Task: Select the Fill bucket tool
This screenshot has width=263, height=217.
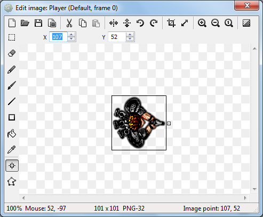Action: coord(12,133)
